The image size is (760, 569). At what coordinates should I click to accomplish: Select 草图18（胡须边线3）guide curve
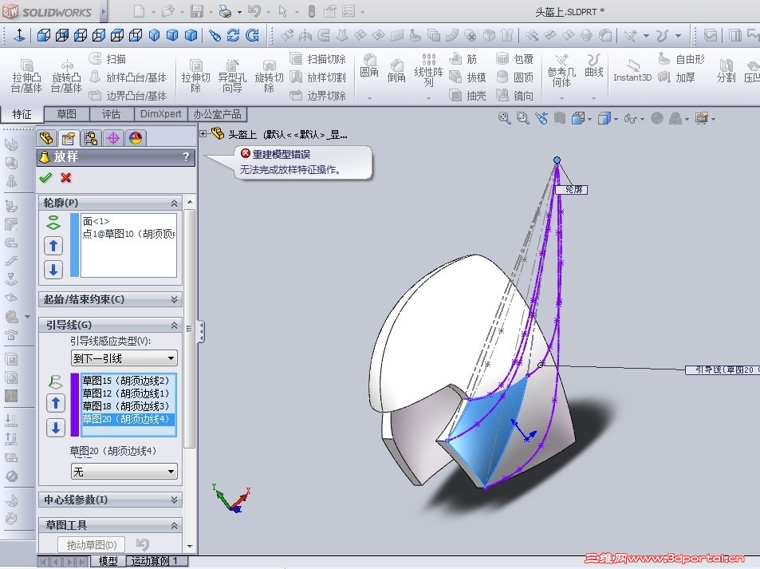128,406
